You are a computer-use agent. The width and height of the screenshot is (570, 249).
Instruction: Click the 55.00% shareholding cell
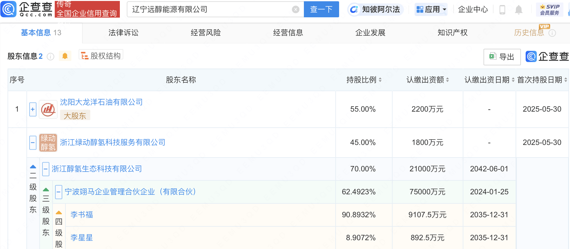point(363,109)
